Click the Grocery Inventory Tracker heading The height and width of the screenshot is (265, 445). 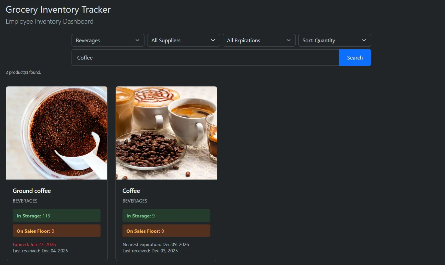[x=58, y=10]
